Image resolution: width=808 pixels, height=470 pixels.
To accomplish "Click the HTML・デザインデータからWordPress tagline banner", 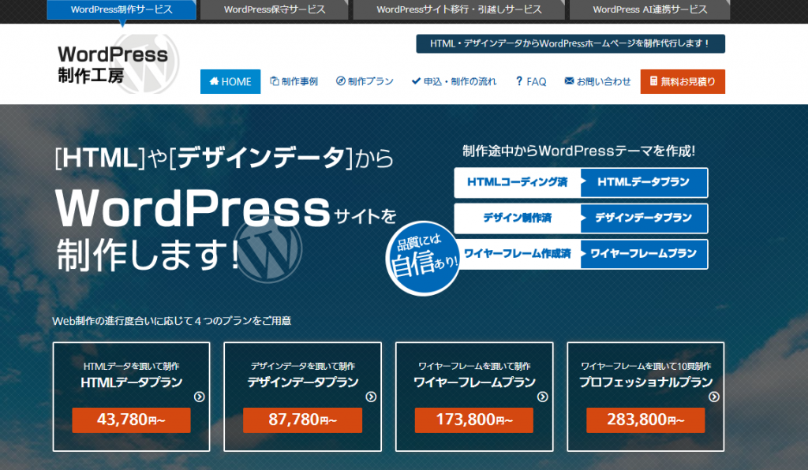I will pos(570,43).
